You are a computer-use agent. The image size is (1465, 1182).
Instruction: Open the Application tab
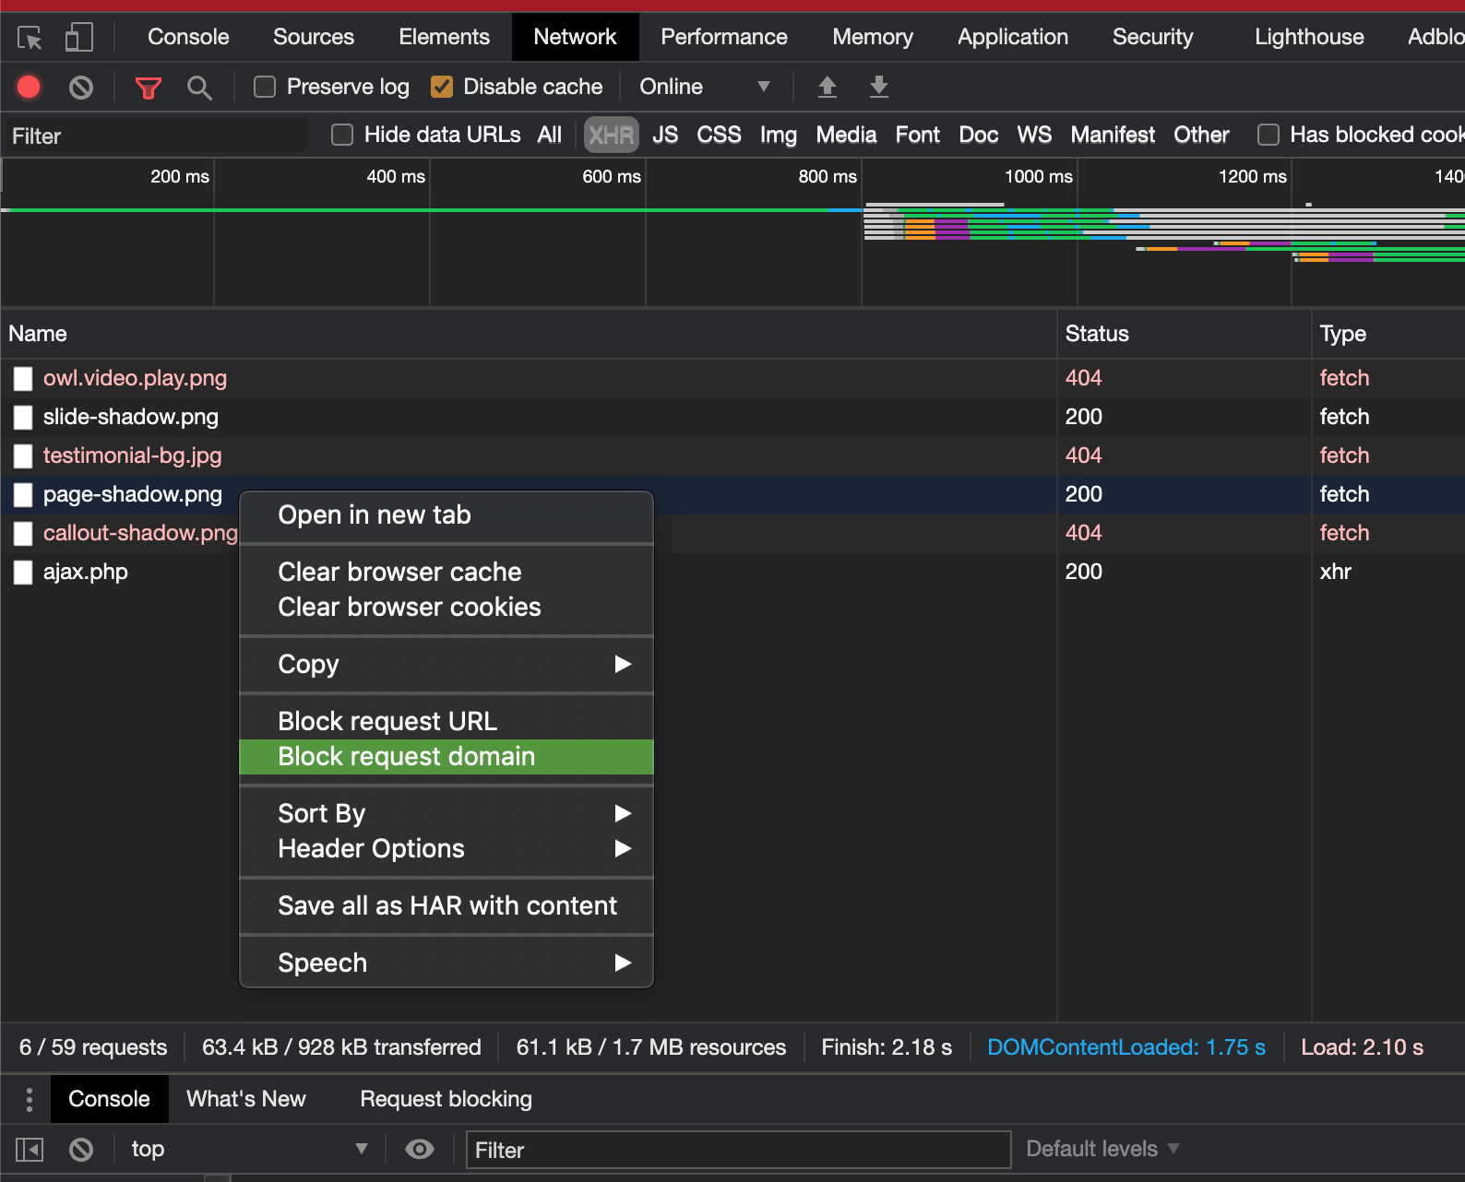1013,37
